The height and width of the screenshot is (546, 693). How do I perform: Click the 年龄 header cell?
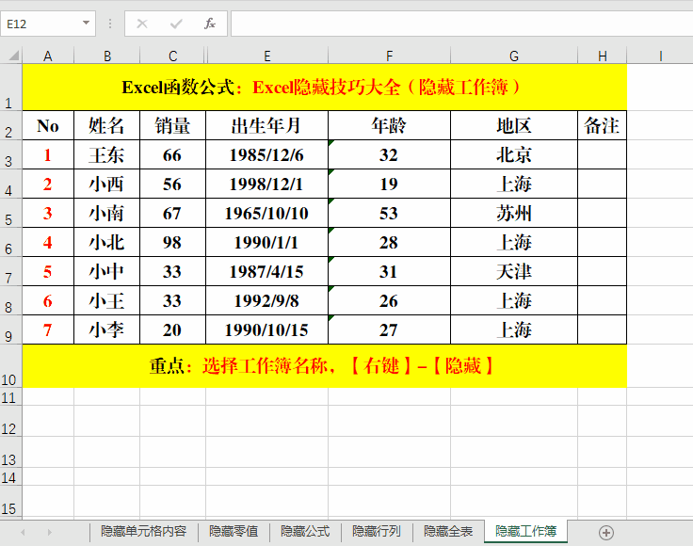pos(389,125)
